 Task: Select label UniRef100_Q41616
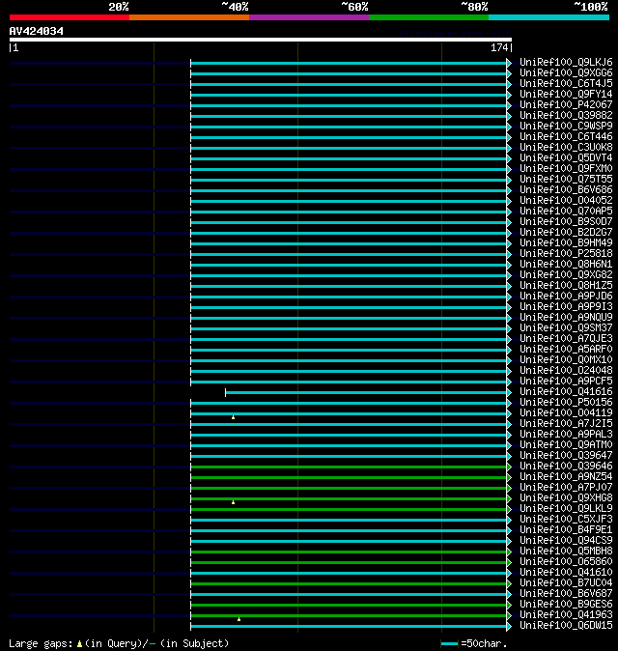[x=566, y=391]
